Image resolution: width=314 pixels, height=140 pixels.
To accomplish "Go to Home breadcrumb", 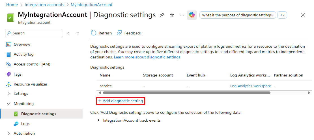I will [x=12, y=5].
